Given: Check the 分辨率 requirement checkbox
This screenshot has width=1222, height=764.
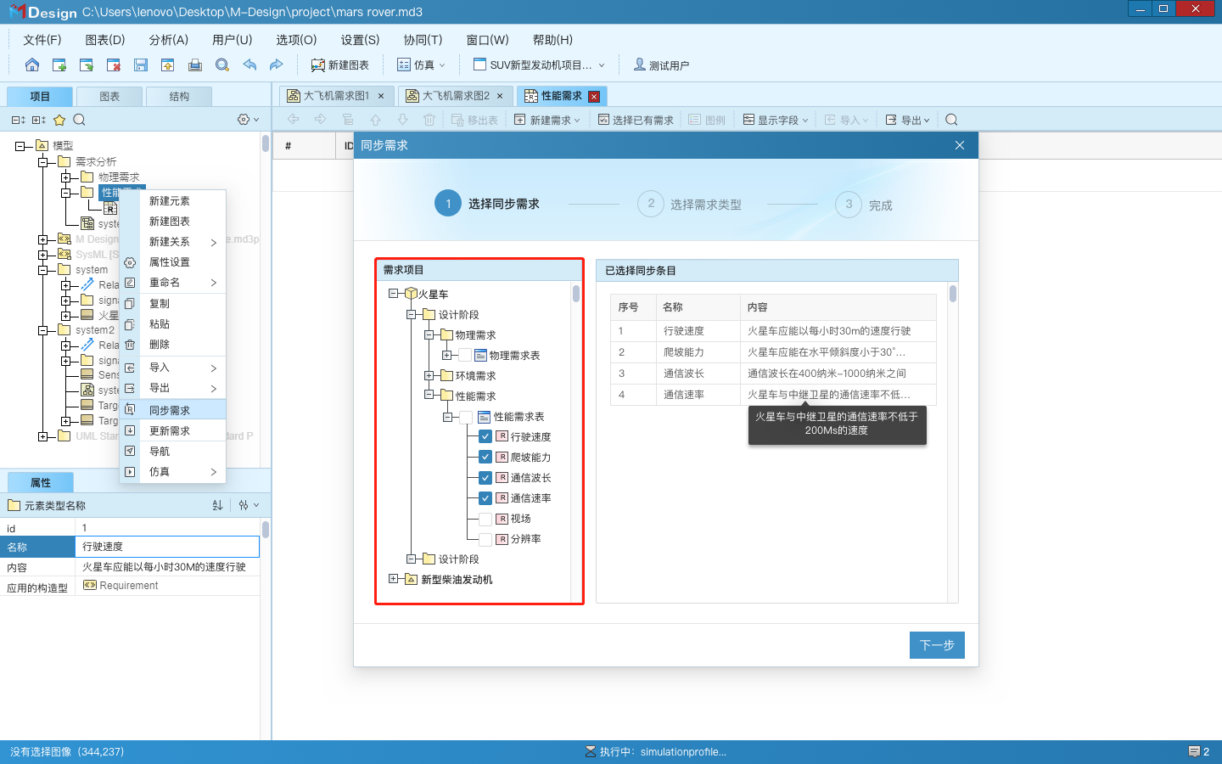Looking at the screenshot, I should click(485, 538).
